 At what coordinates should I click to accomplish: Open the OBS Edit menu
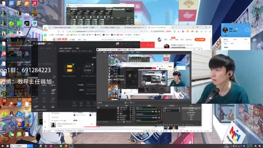coord(105,52)
